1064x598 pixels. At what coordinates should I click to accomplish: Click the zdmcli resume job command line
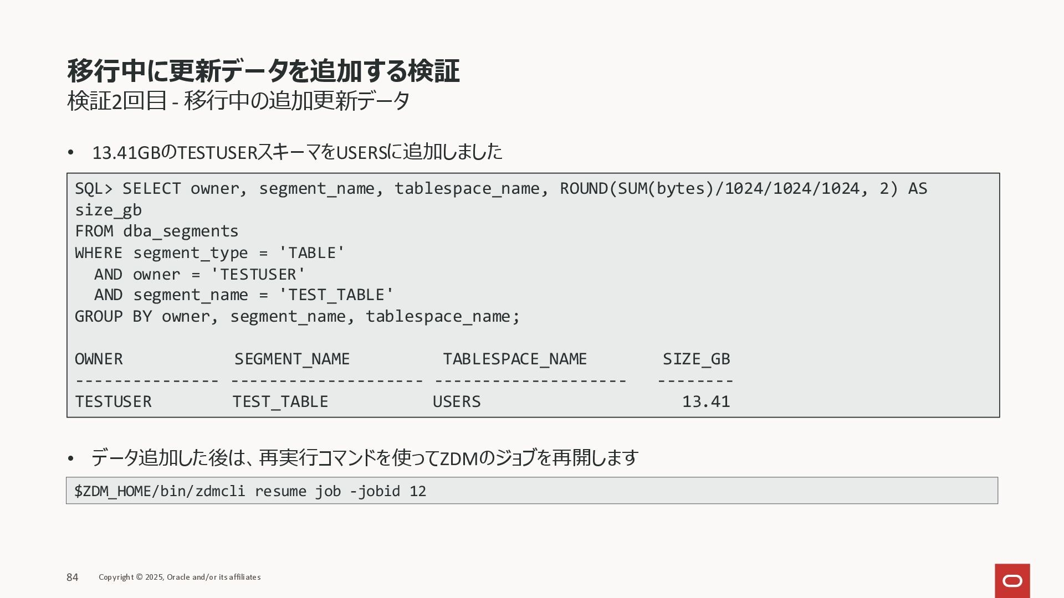click(x=250, y=491)
